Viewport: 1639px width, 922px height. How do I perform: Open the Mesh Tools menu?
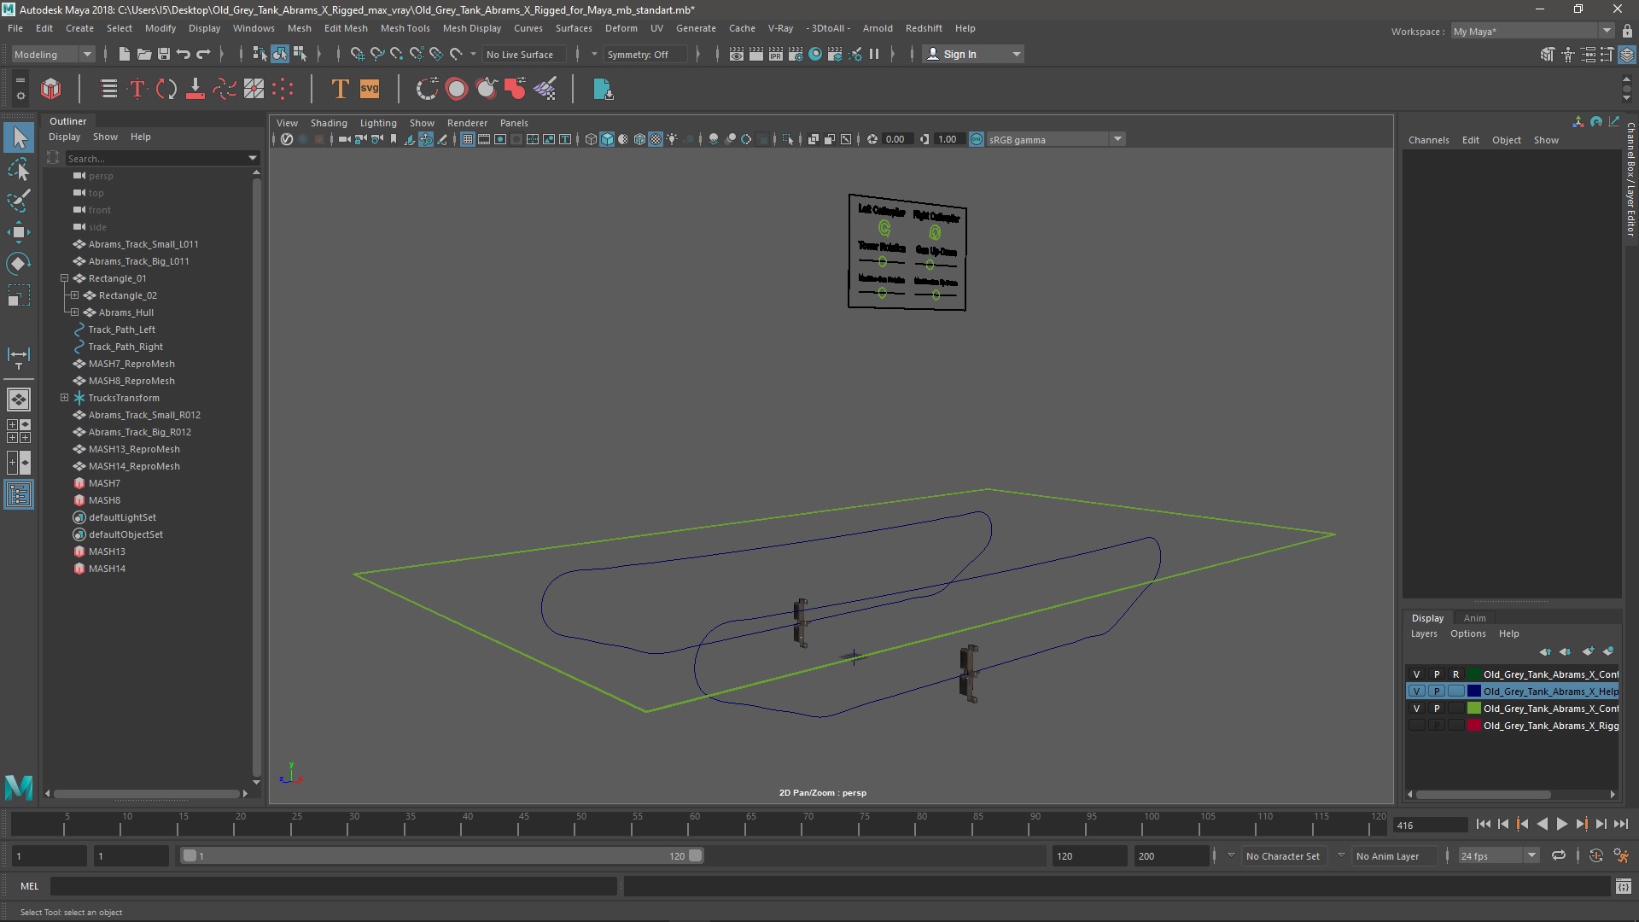click(x=405, y=28)
